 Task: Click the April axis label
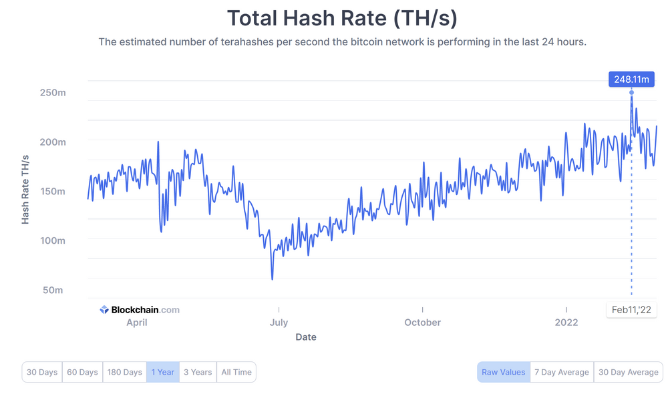point(137,322)
